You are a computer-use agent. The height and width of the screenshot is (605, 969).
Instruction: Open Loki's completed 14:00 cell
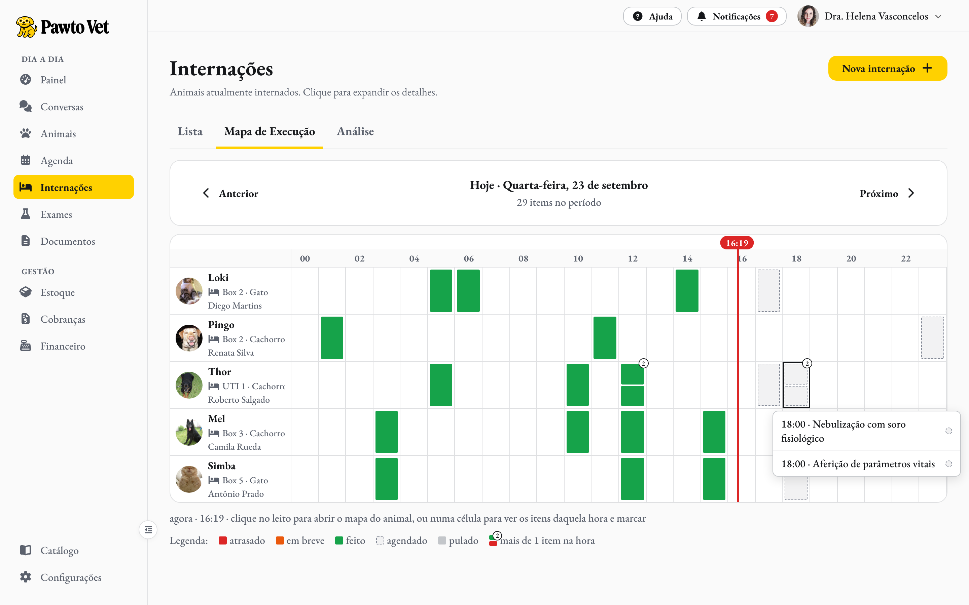click(687, 291)
